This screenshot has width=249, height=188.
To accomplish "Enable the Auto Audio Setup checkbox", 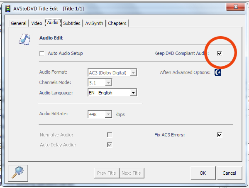I will click(42, 53).
